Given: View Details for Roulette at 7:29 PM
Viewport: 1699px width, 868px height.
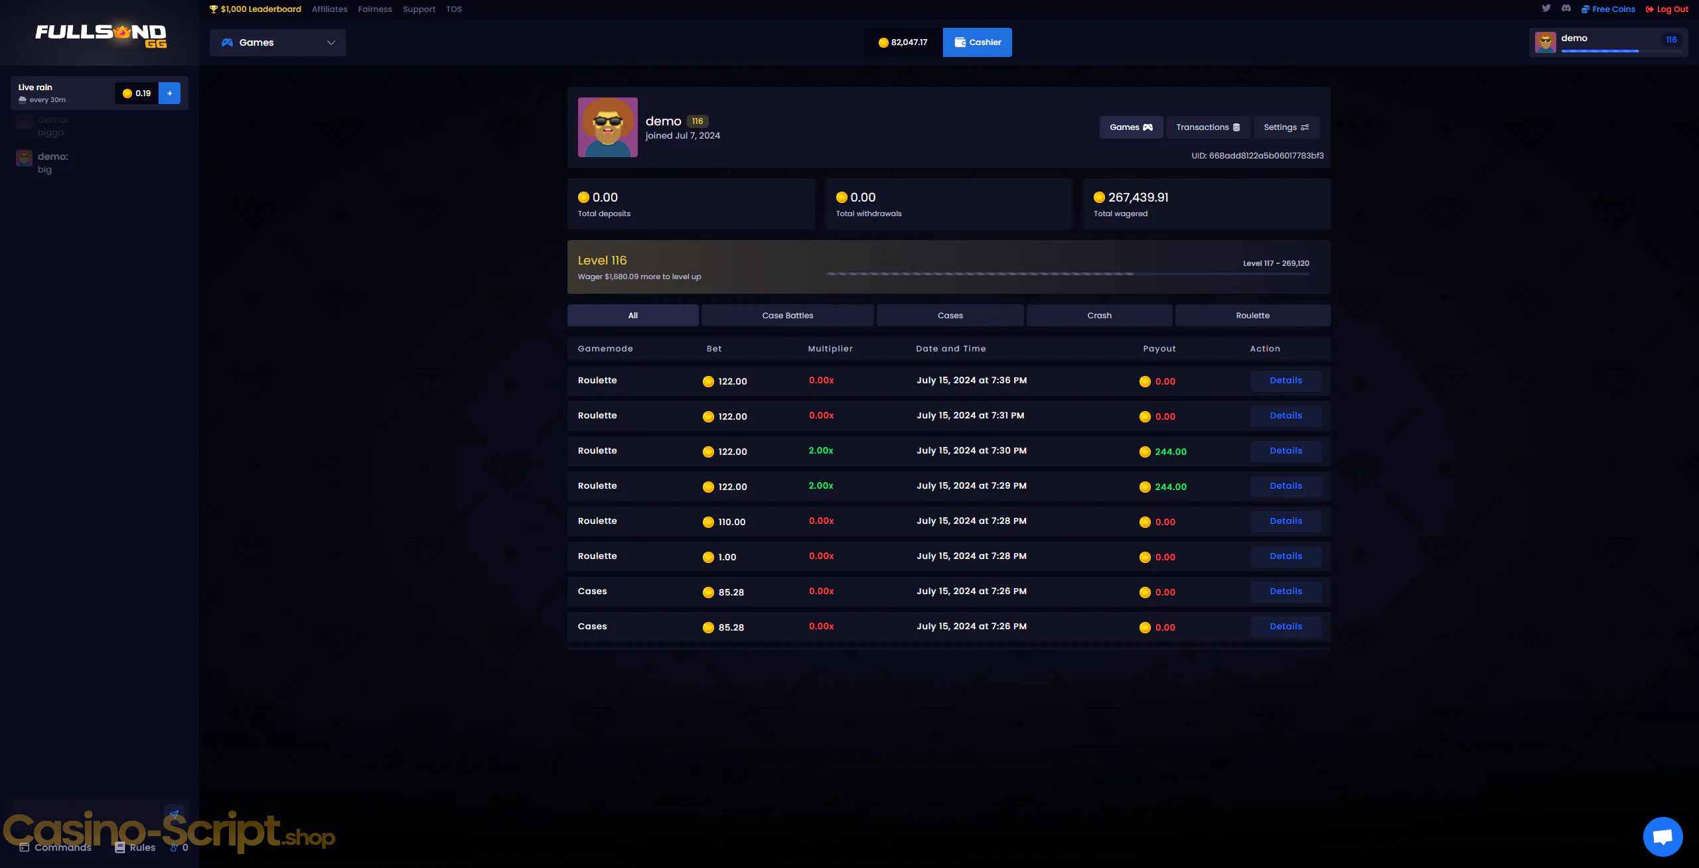Looking at the screenshot, I should pos(1286,486).
